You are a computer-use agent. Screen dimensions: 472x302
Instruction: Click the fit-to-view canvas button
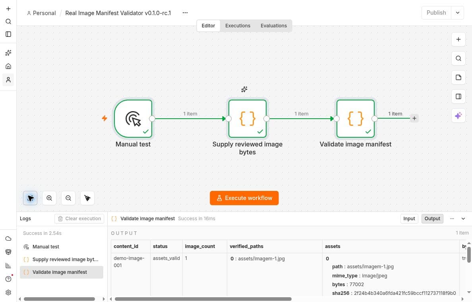30,198
